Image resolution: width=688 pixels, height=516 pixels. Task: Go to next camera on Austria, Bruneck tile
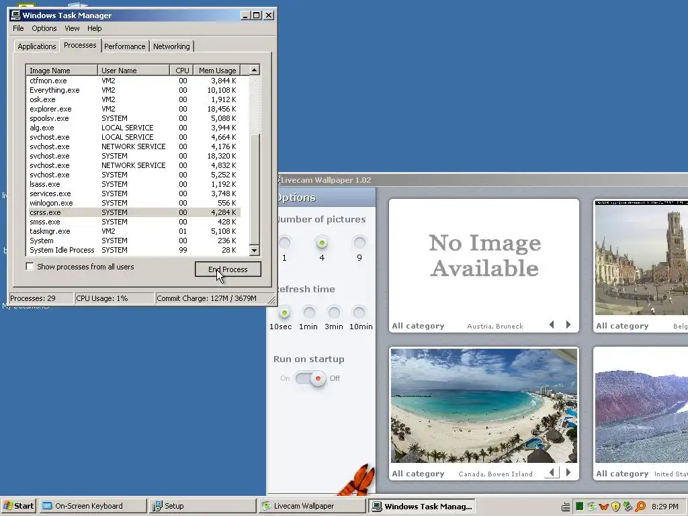(x=568, y=325)
